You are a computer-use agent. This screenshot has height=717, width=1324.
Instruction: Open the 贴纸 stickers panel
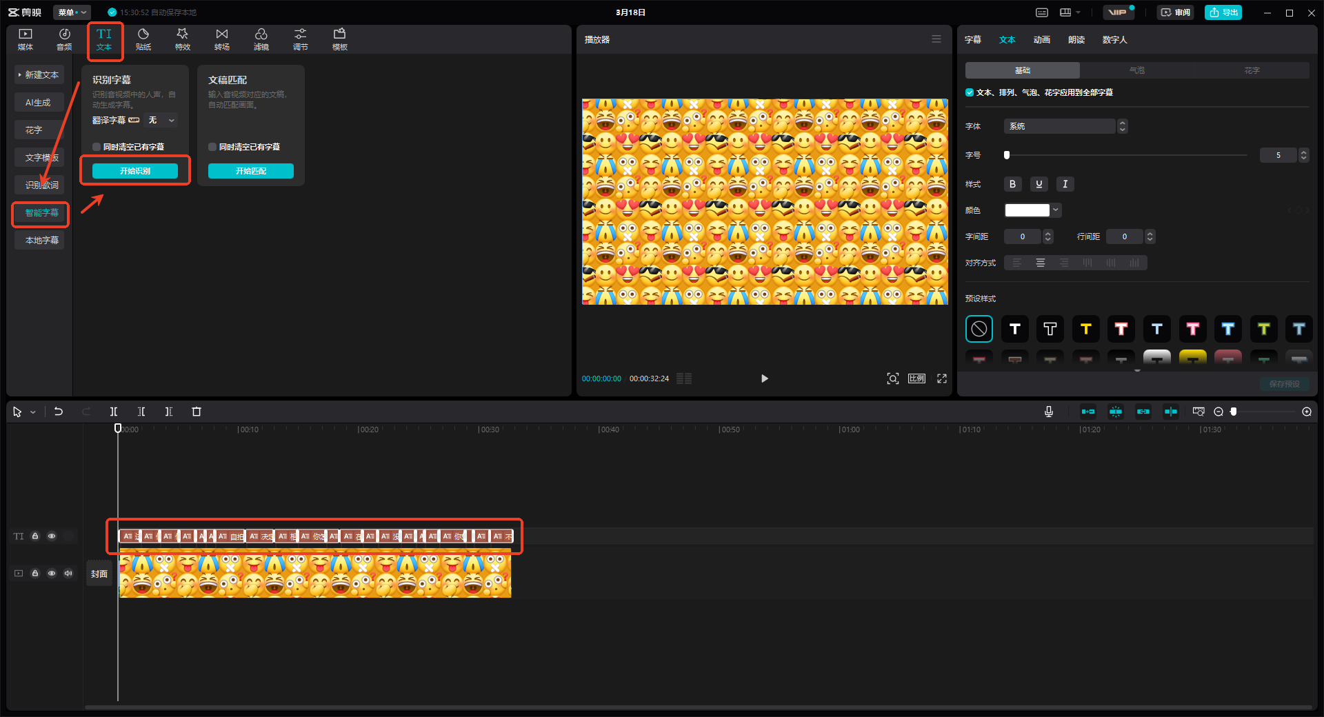coord(143,39)
